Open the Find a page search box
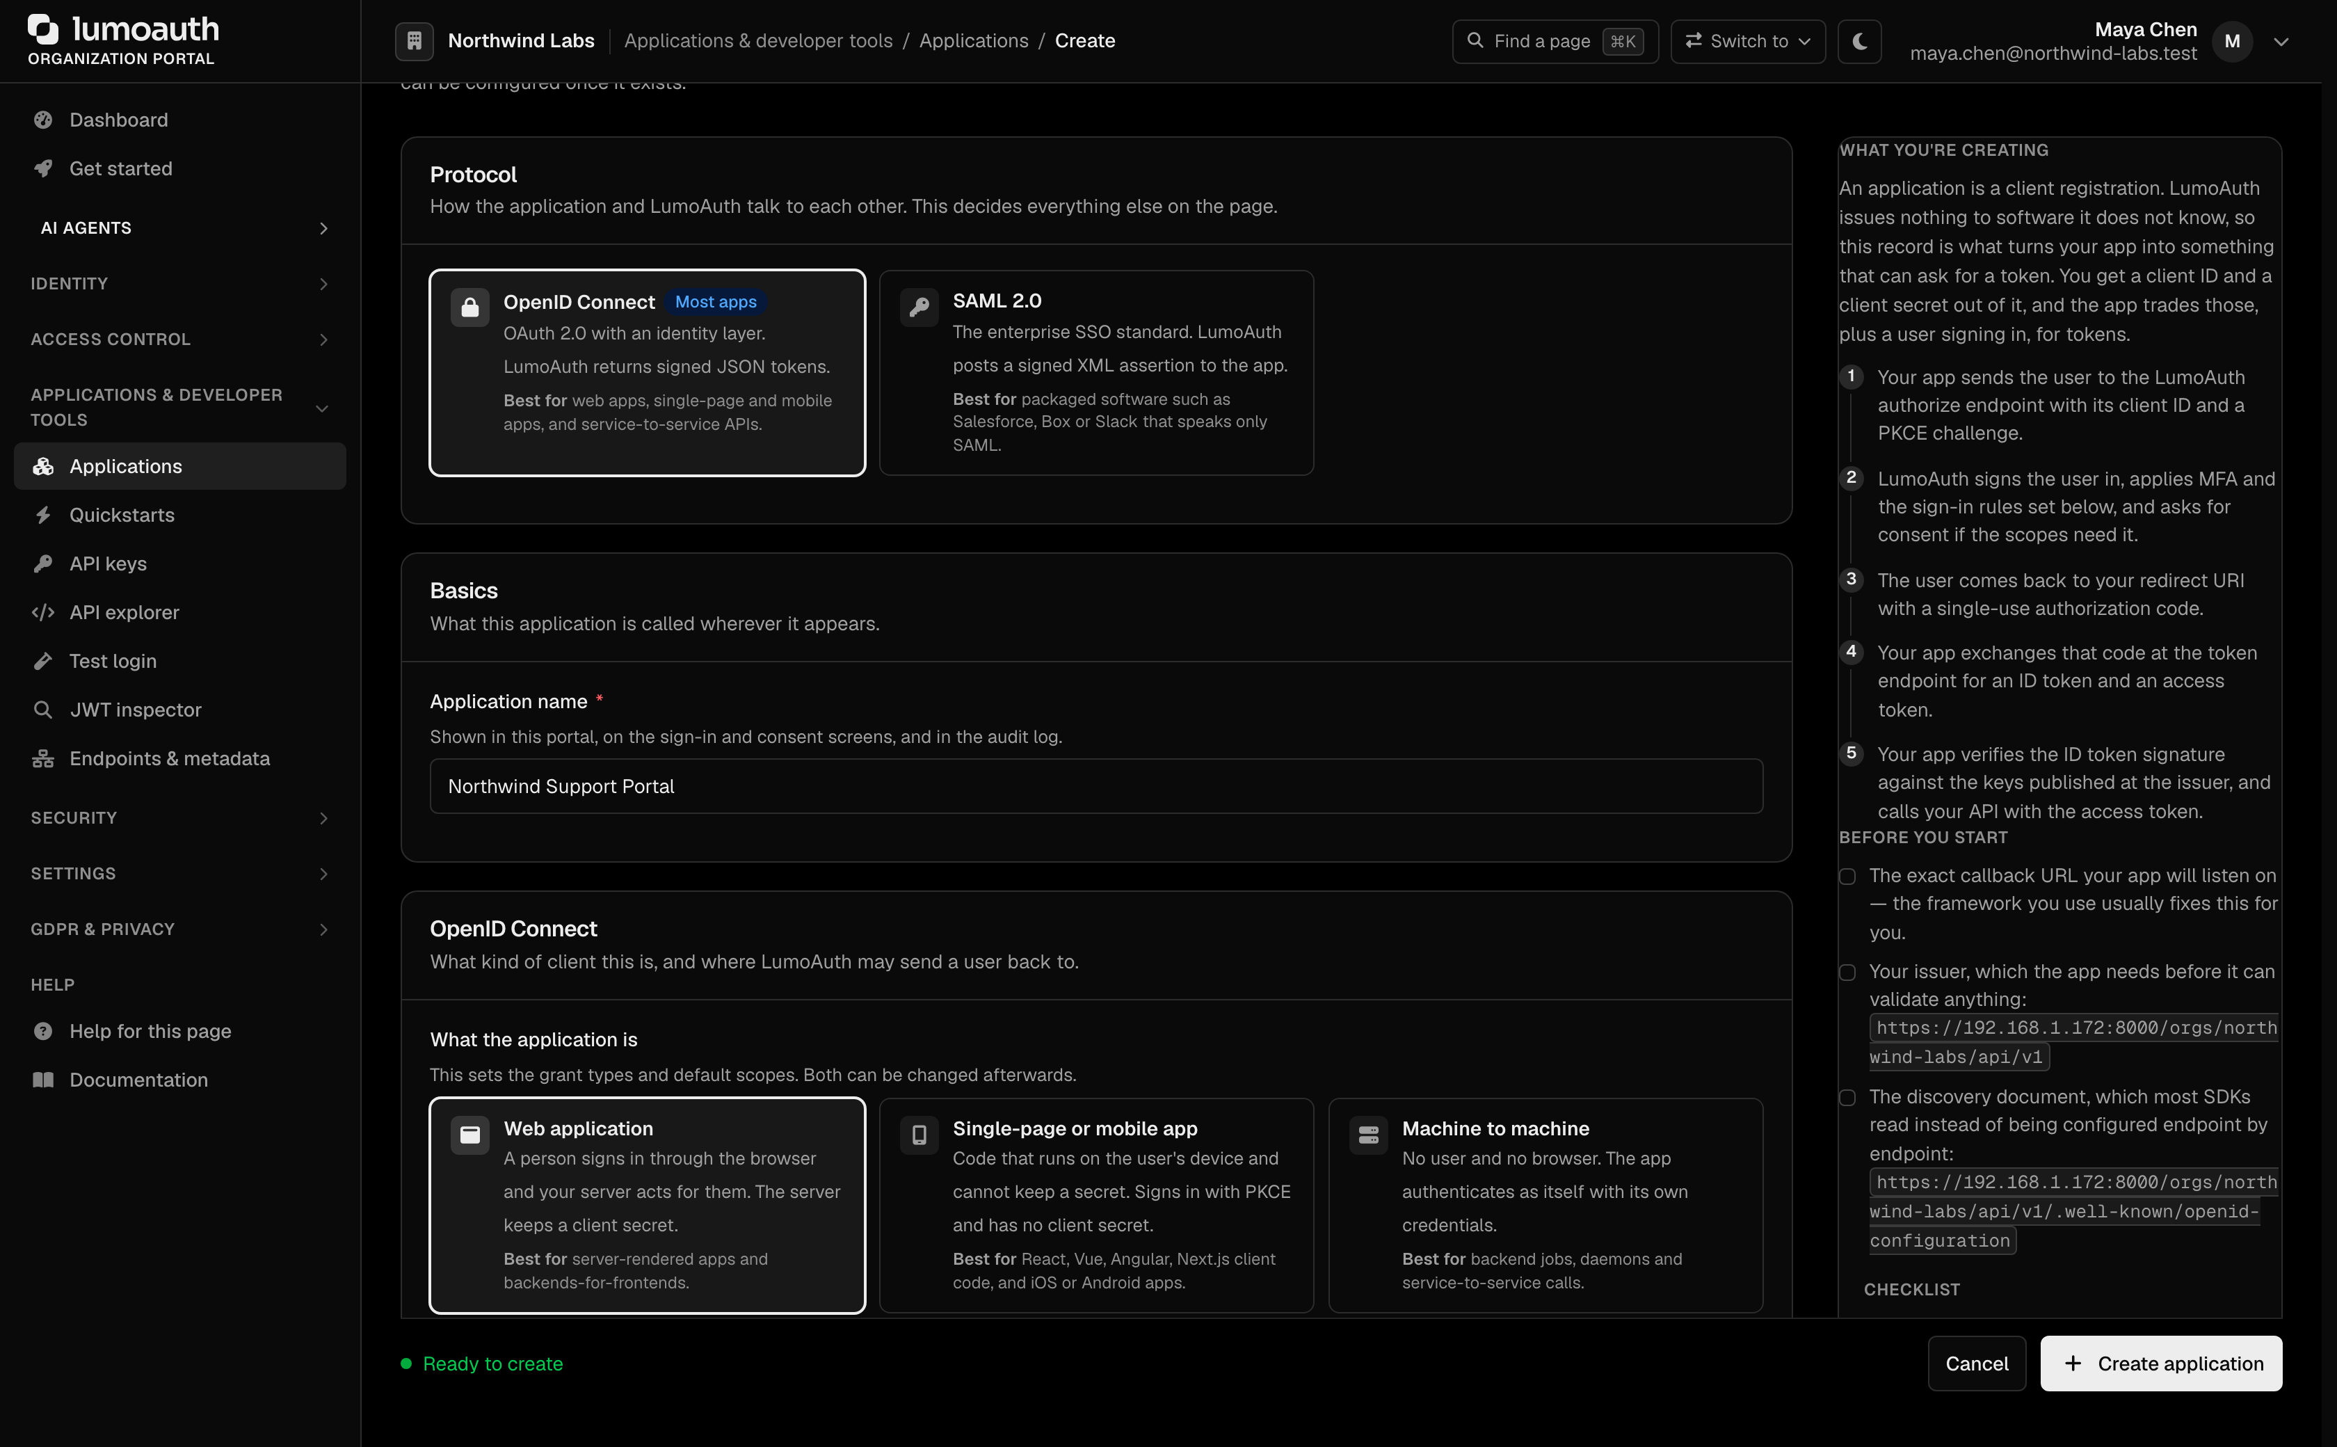 pos(1555,41)
